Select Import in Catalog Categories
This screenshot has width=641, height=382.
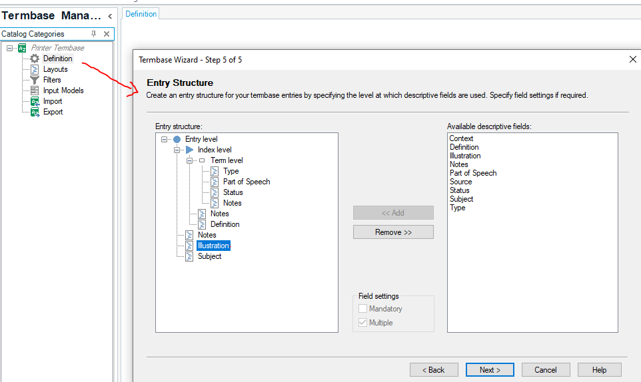[53, 101]
